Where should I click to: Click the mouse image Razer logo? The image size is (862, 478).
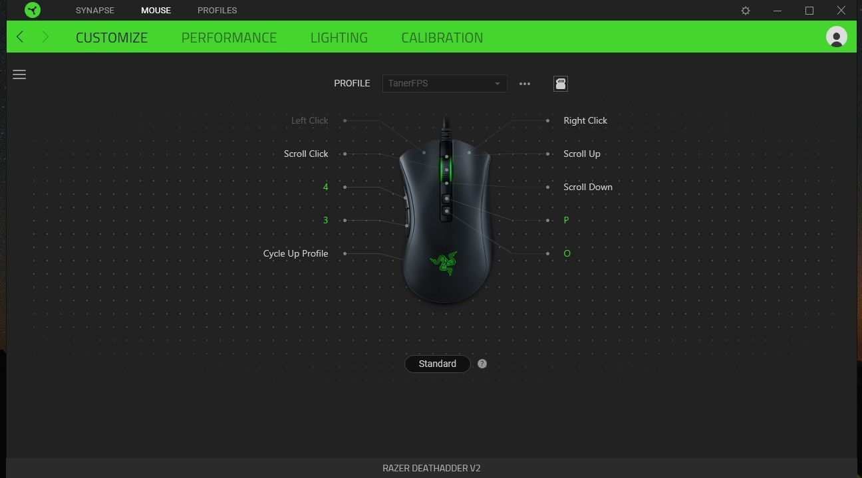coord(444,263)
